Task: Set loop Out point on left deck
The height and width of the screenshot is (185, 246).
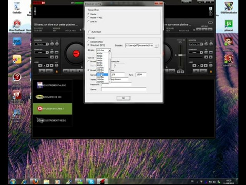Action: [49, 71]
